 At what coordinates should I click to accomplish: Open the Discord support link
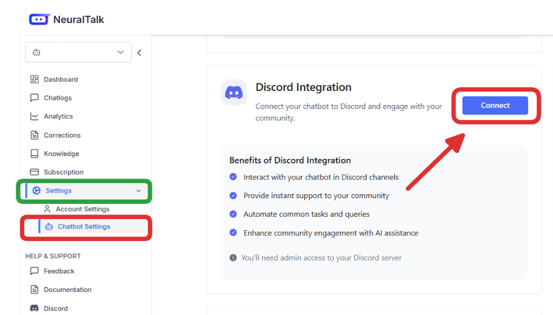point(56,309)
